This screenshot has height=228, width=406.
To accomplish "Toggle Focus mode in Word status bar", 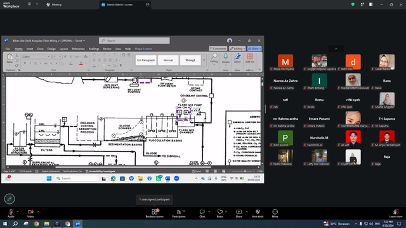I will click(197, 171).
